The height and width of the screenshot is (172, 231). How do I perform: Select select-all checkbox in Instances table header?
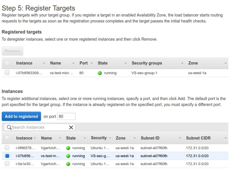[7, 138]
